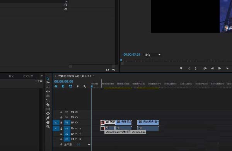Image resolution: width=232 pixels, height=151 pixels.
Task: Toggle track targeting for A3
Action: [67, 139]
